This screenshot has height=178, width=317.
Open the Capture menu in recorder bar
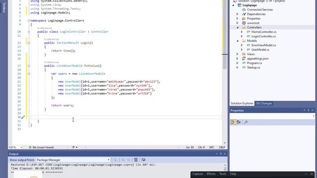[x=198, y=174]
